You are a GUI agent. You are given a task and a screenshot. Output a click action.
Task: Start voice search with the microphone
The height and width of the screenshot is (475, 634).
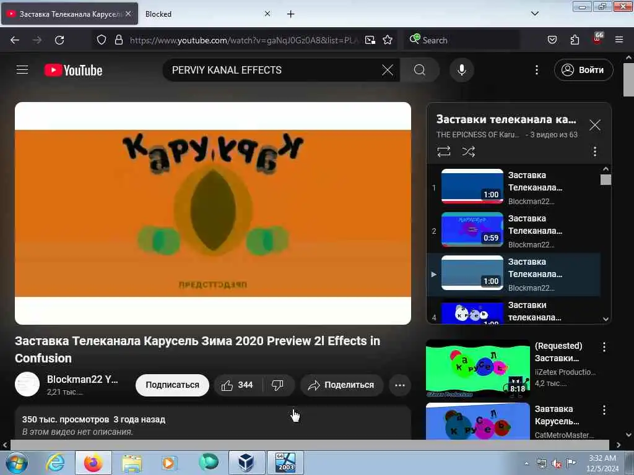click(x=461, y=70)
